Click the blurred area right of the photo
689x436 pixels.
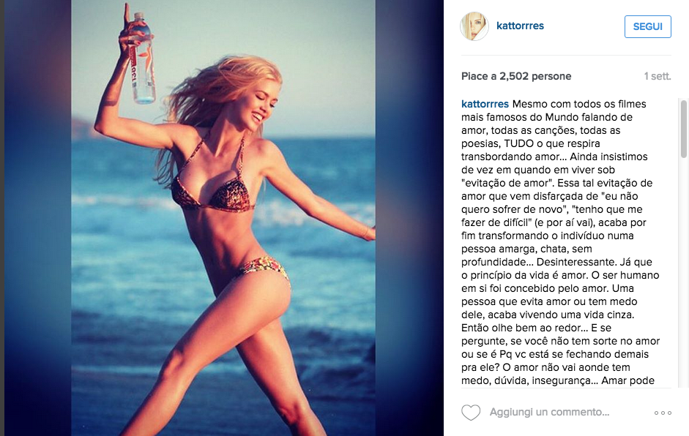[409, 218]
